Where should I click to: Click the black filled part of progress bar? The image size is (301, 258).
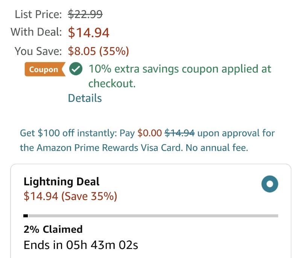tap(26, 216)
